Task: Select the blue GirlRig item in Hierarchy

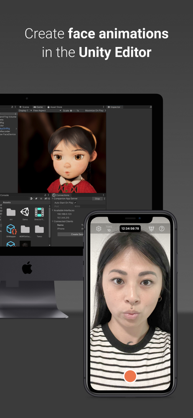Action: click(x=5, y=128)
